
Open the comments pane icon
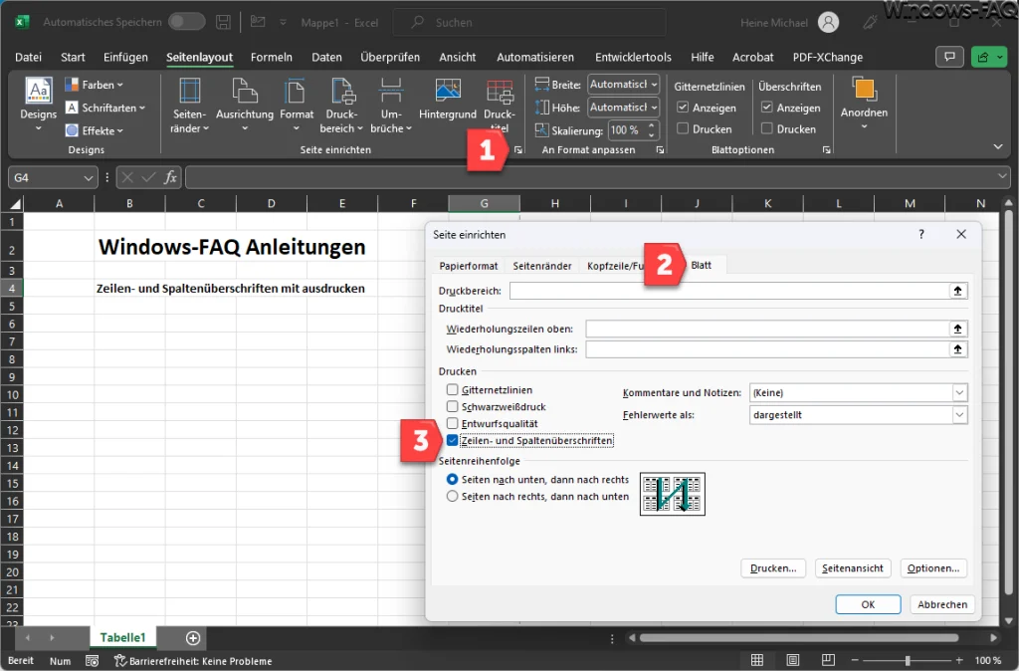[x=949, y=57]
